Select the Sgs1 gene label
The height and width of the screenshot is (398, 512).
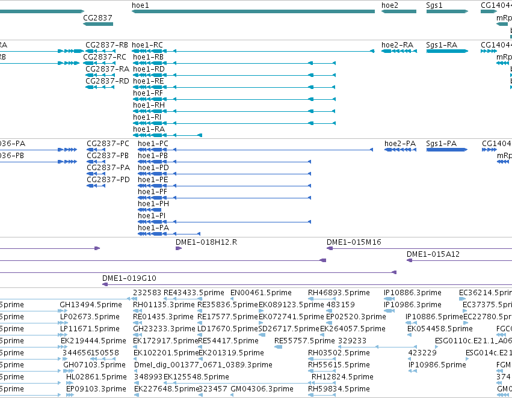[x=434, y=5]
